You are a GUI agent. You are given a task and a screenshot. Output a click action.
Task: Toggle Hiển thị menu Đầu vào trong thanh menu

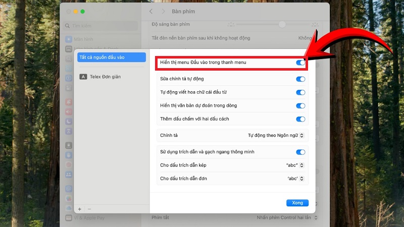tap(300, 63)
